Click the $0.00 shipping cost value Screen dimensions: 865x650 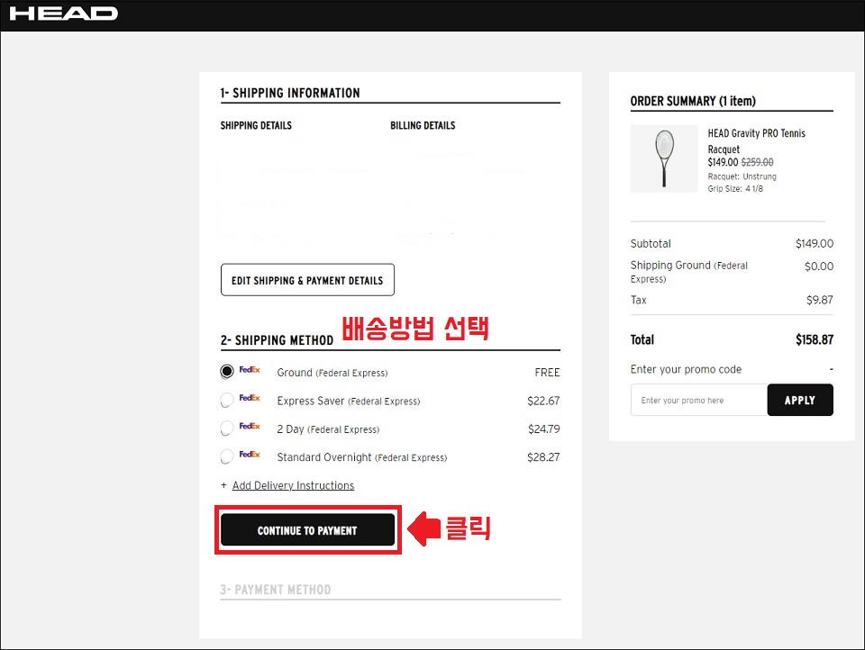click(x=819, y=266)
